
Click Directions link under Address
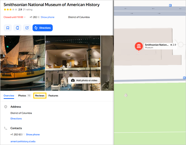[x=16, y=119]
